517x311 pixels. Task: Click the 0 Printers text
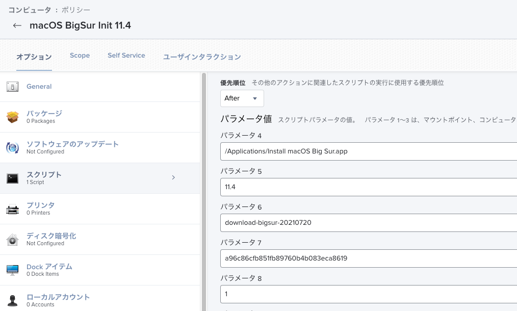[x=39, y=213]
